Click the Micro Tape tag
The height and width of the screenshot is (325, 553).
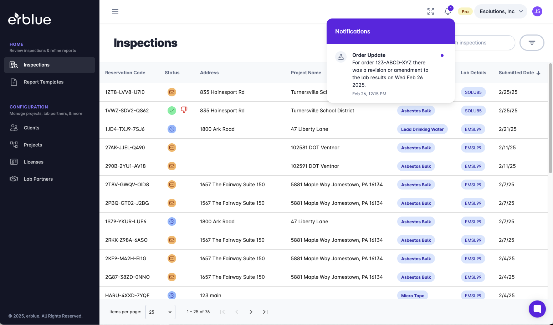[413, 295]
